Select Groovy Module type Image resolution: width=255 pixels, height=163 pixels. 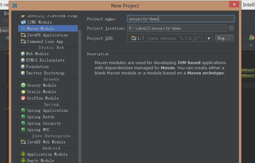(48, 85)
